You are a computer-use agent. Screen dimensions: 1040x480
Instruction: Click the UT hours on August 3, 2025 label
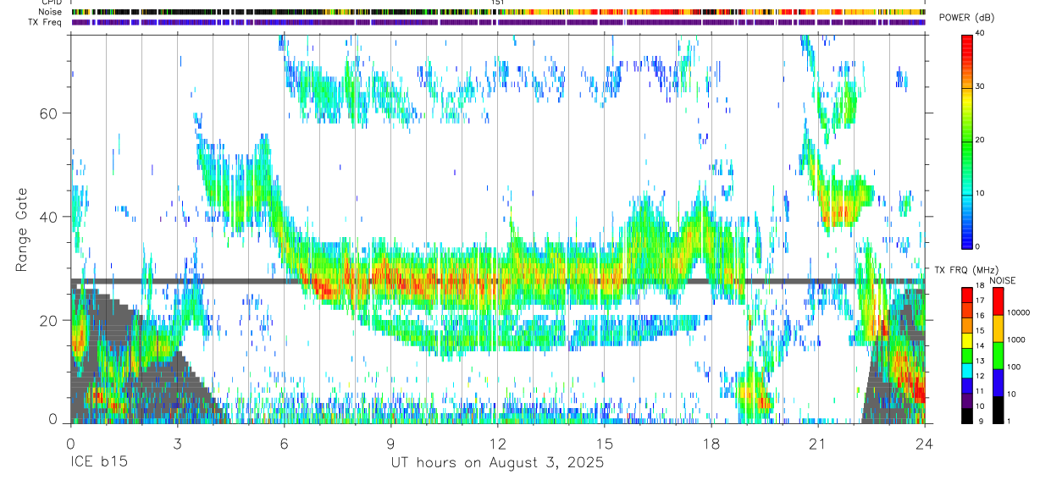[x=497, y=463]
